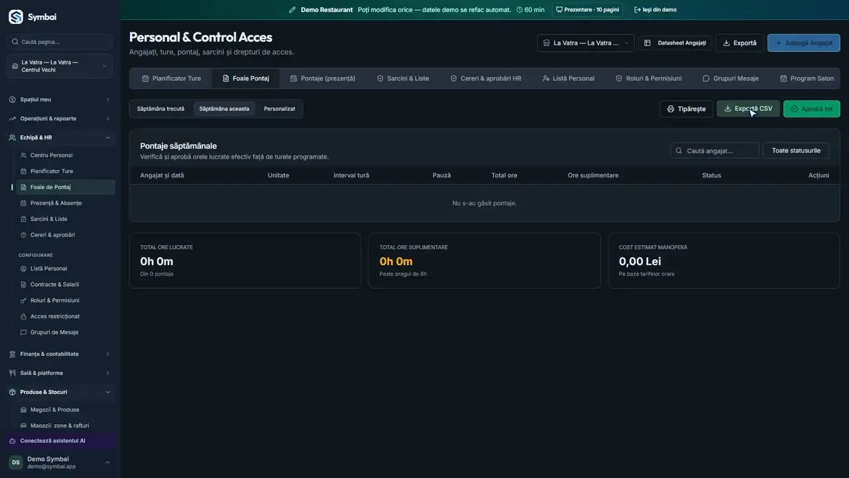The width and height of the screenshot is (849, 478).
Task: Expand Operațiuni & rapoarte section
Action: click(60, 119)
